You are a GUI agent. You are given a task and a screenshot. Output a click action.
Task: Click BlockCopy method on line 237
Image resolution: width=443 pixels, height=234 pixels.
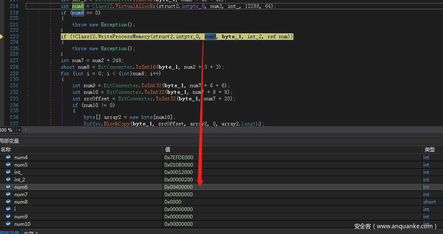coord(117,124)
